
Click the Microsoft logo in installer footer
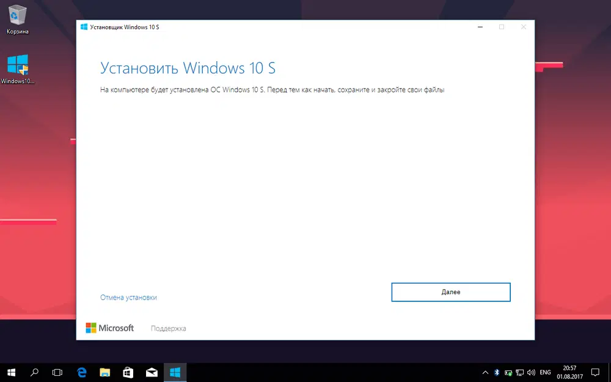110,328
